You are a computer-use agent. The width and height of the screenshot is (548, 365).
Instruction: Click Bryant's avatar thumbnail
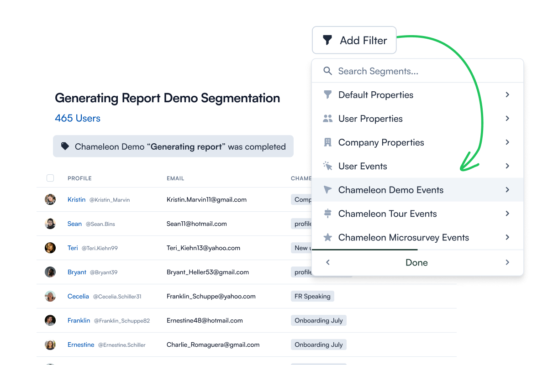coord(50,272)
